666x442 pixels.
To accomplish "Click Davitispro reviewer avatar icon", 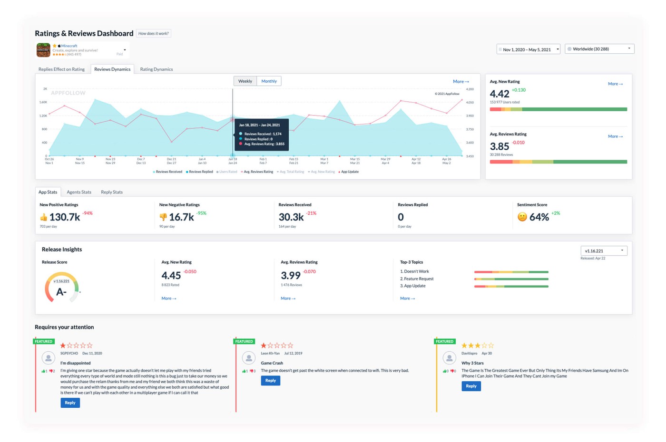I will click(x=449, y=357).
